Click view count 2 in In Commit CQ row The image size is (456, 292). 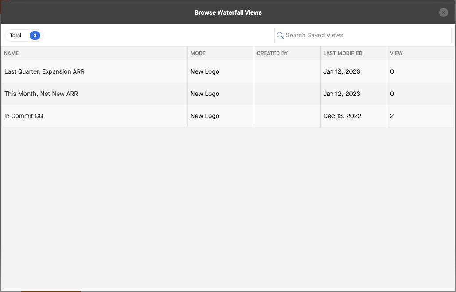(x=392, y=116)
